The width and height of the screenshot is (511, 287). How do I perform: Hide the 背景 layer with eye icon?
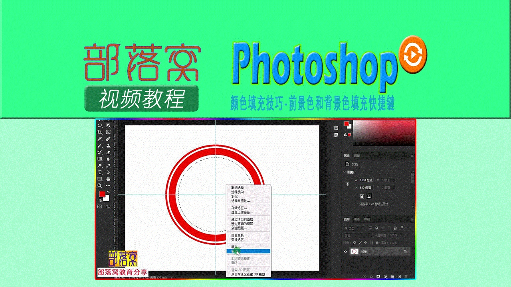[x=346, y=252]
